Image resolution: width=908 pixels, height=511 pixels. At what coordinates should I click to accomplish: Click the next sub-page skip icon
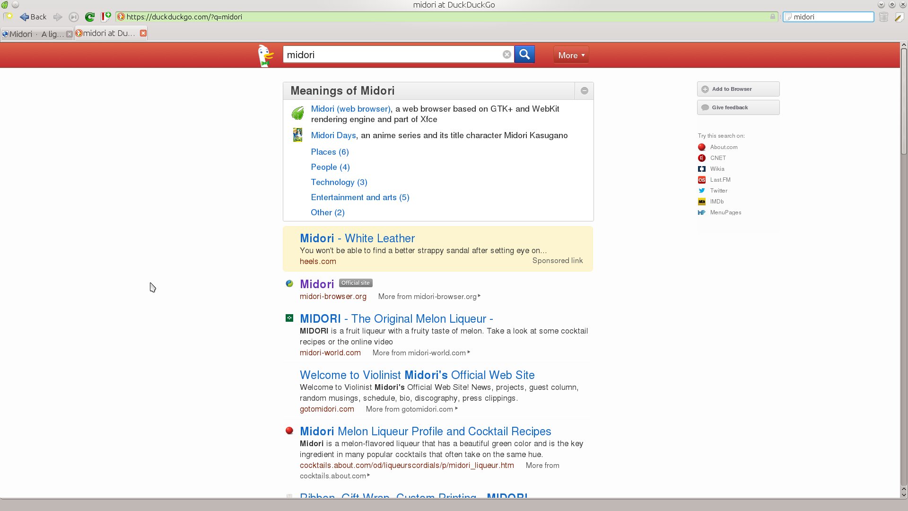[x=74, y=17]
